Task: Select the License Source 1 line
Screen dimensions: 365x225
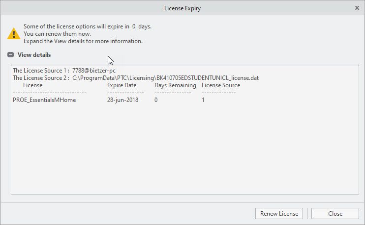Action: [64, 71]
